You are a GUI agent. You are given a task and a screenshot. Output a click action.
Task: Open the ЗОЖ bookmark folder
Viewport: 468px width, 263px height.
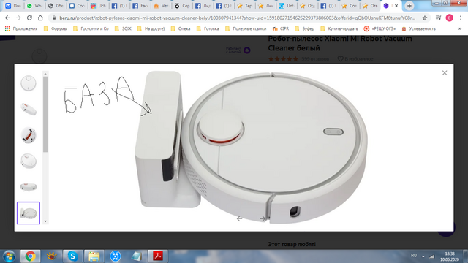tap(123, 29)
